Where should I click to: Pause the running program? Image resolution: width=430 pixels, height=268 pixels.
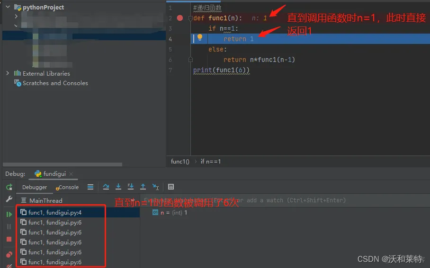click(x=9, y=227)
